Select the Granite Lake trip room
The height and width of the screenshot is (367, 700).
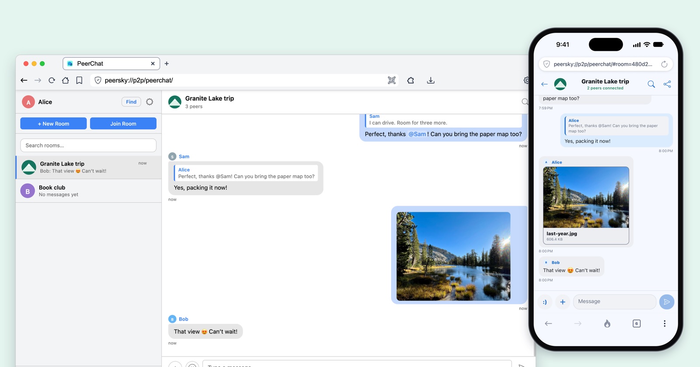[x=89, y=167]
